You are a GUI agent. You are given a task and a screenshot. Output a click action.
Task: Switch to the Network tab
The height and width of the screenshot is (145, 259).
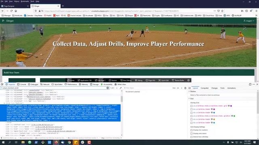click(45, 84)
